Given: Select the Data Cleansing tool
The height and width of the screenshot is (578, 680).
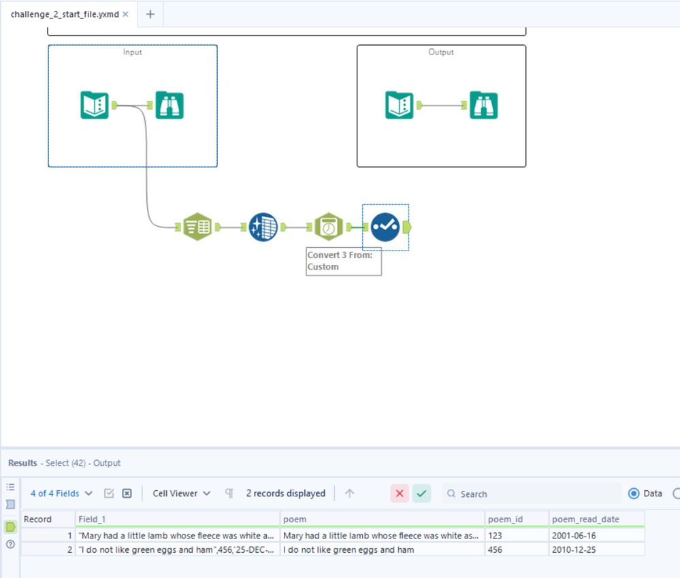Looking at the screenshot, I should click(263, 227).
